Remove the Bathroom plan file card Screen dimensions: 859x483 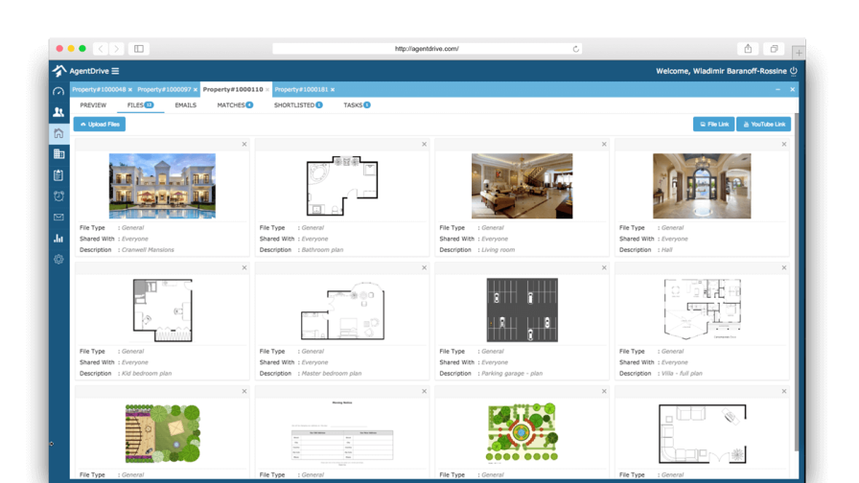(x=424, y=144)
